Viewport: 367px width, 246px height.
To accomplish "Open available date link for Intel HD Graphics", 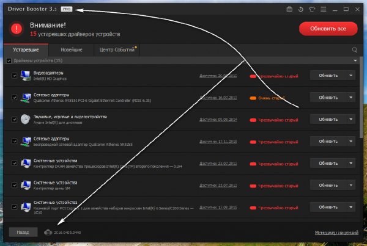I will (218, 76).
